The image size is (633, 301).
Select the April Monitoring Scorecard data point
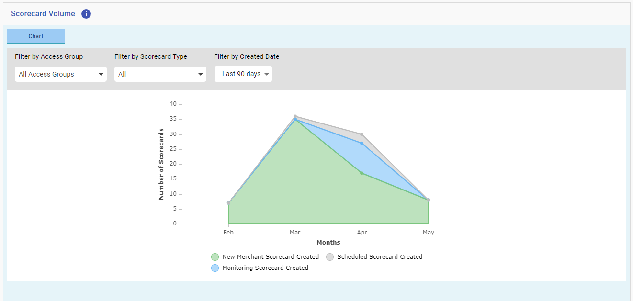pyautogui.click(x=362, y=142)
